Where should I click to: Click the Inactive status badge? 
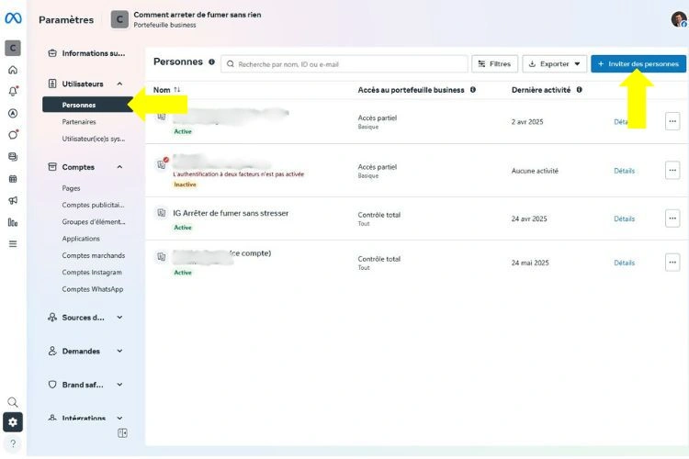coord(185,185)
